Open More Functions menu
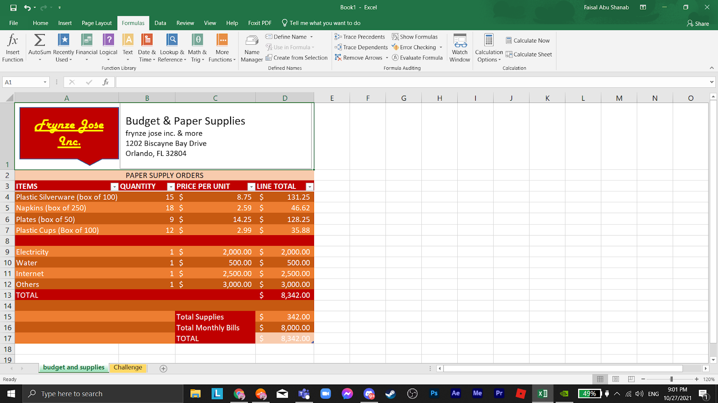Image resolution: width=718 pixels, height=403 pixels. pos(222,48)
